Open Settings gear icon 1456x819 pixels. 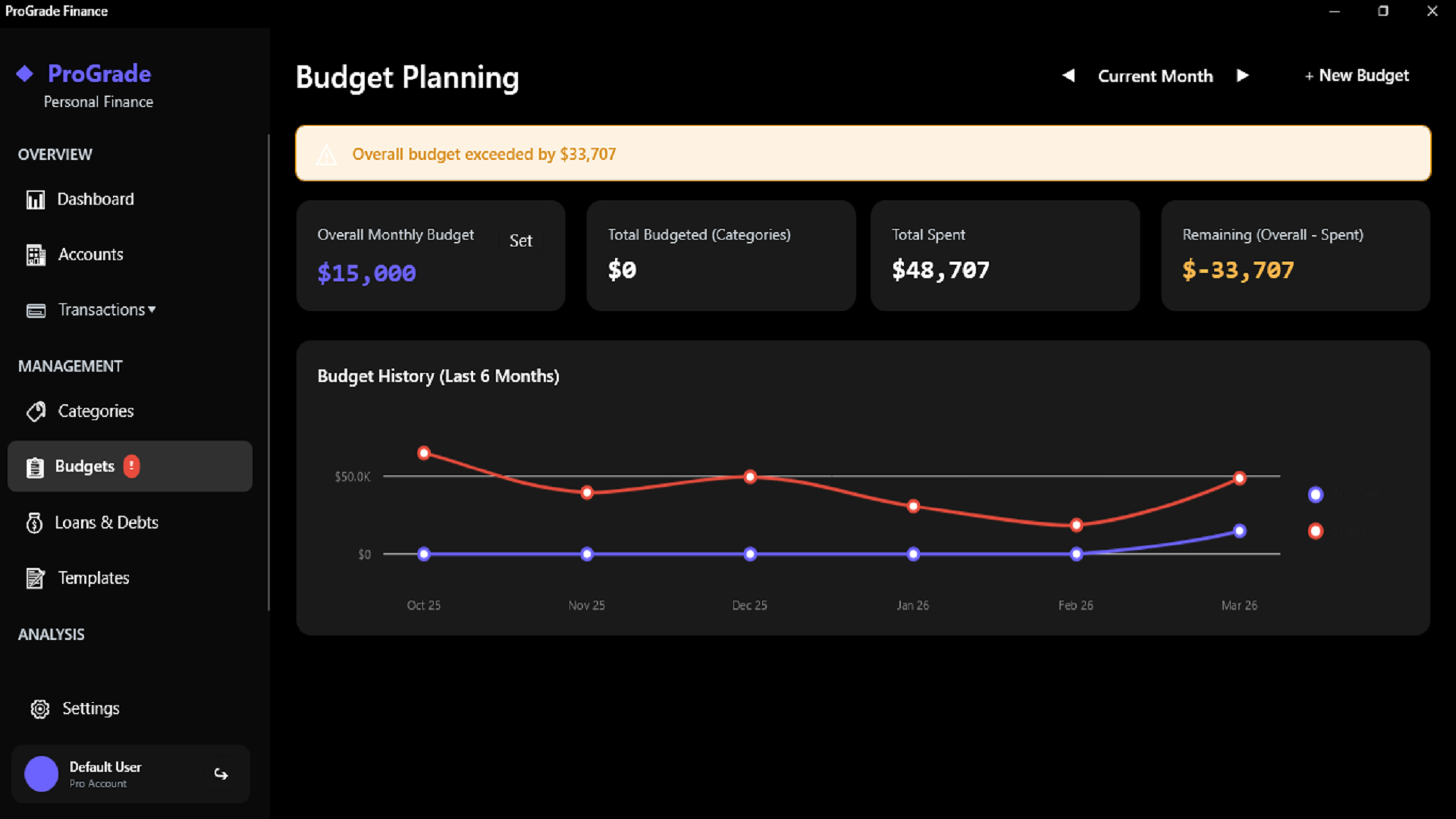coord(40,709)
